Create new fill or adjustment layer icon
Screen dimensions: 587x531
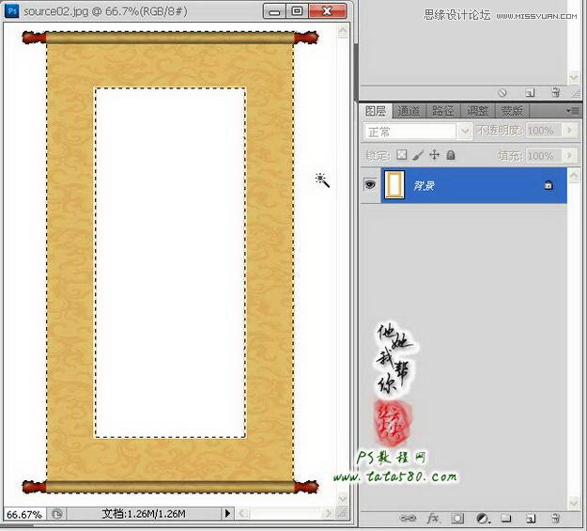[483, 519]
